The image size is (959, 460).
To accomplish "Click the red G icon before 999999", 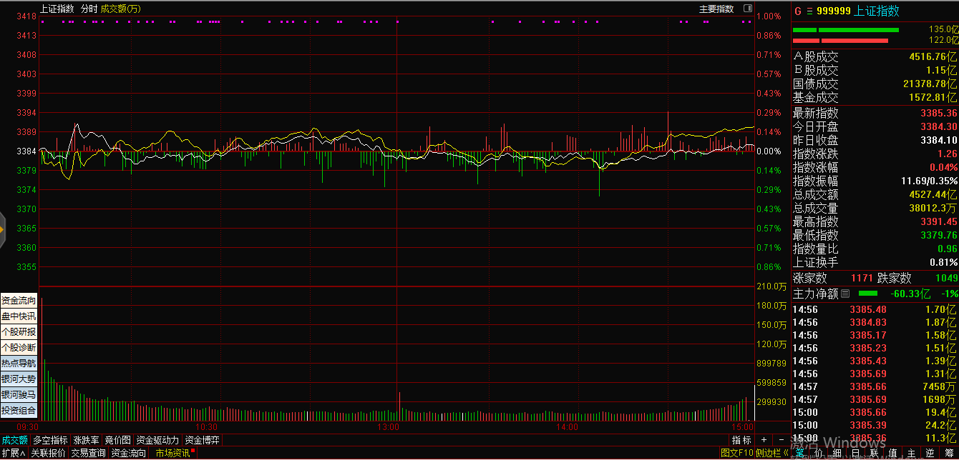I will 797,11.
